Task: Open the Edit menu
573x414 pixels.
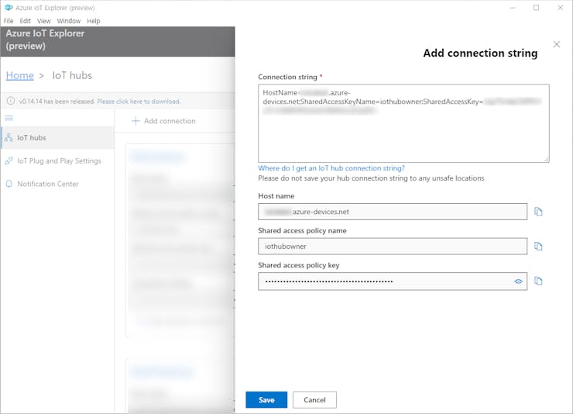Action: coord(26,21)
